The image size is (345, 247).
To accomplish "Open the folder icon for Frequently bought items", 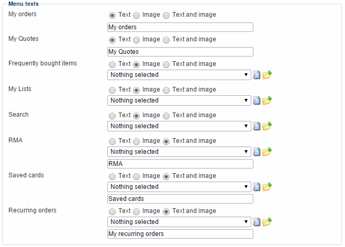I will pos(267,75).
